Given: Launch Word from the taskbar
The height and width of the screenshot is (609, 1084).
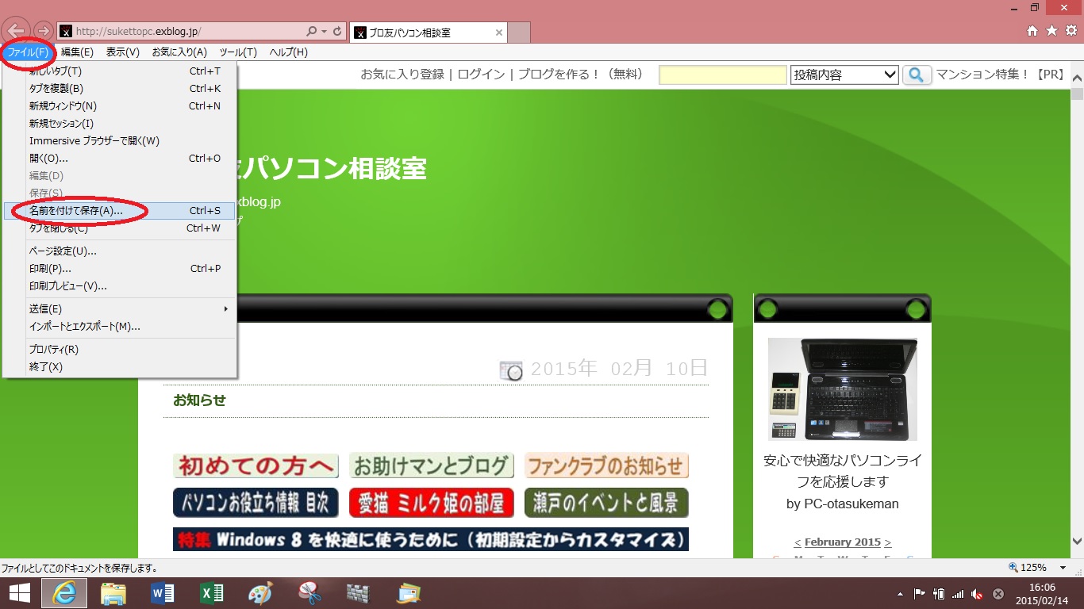Looking at the screenshot, I should 162,593.
